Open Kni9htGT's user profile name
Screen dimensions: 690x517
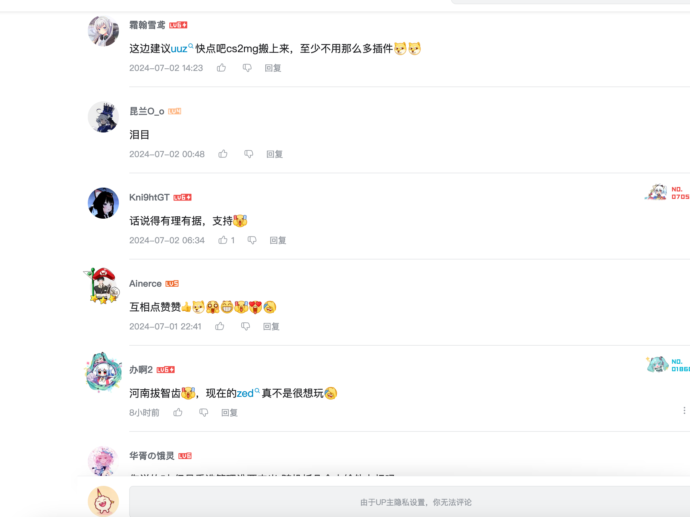click(x=149, y=197)
